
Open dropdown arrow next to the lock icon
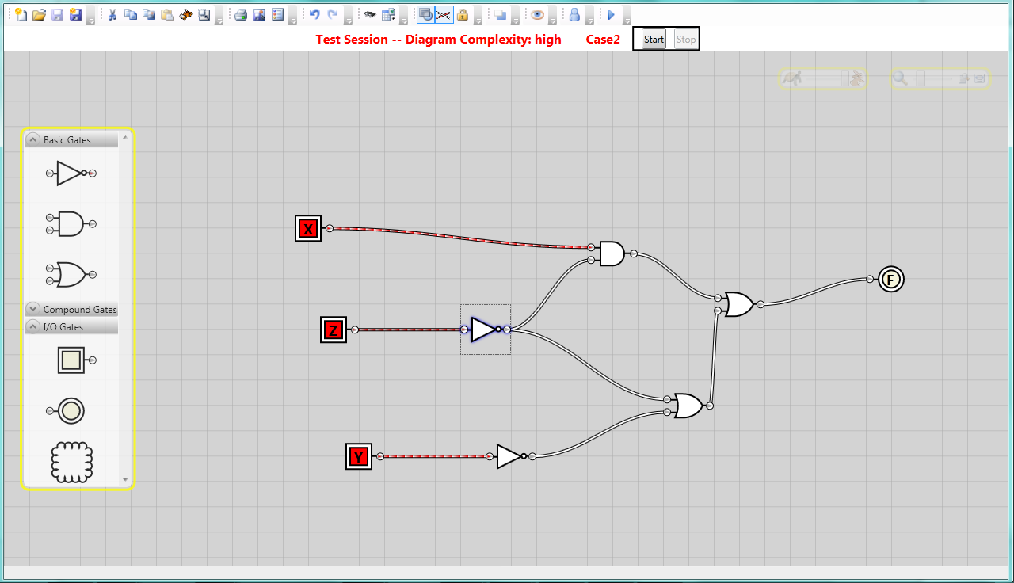(x=478, y=17)
